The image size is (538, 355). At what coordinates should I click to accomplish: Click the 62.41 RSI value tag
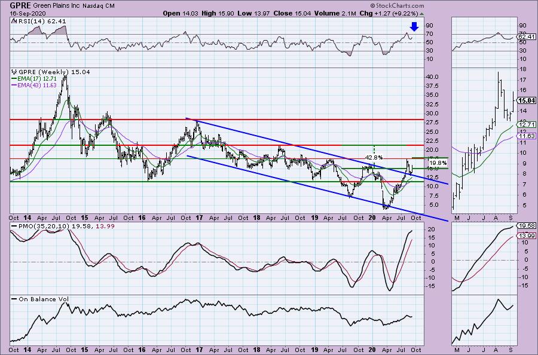527,36
